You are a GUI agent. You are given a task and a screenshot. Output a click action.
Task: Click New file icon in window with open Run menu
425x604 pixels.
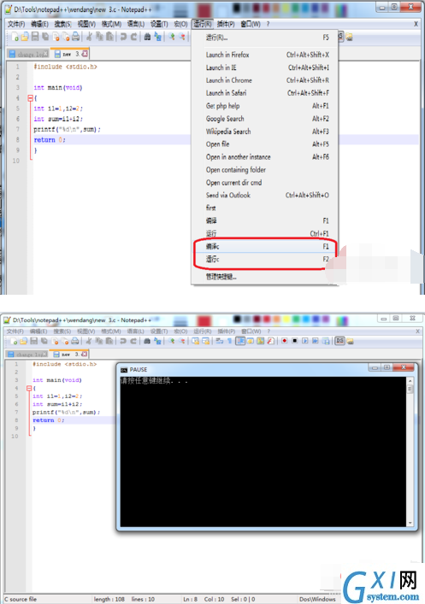[15, 37]
